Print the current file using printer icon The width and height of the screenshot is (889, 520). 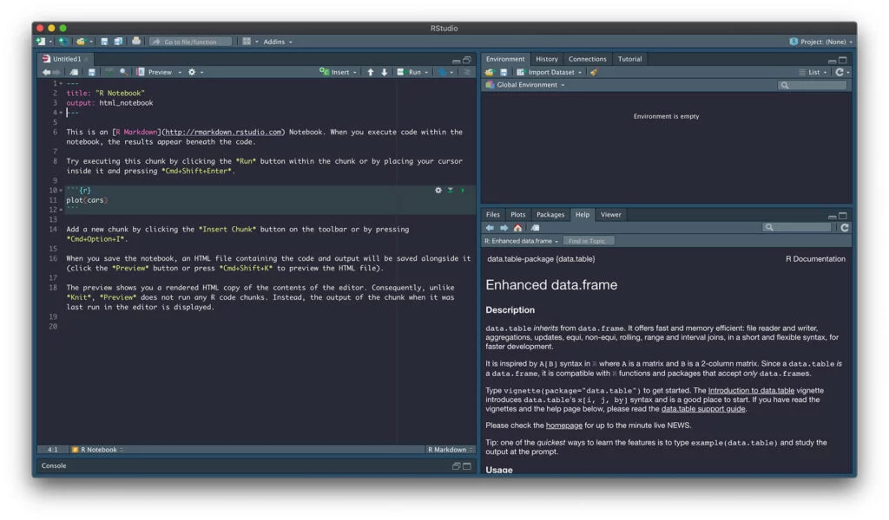pyautogui.click(x=136, y=42)
